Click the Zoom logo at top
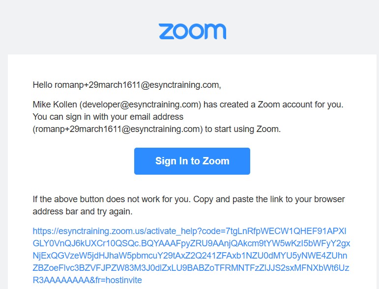 coord(192,31)
